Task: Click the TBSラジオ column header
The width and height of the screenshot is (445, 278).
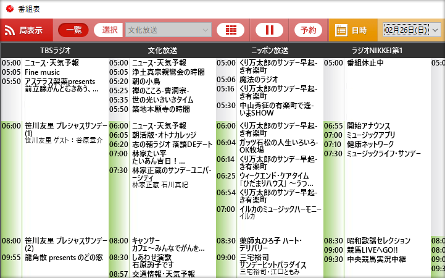Action: coord(55,51)
